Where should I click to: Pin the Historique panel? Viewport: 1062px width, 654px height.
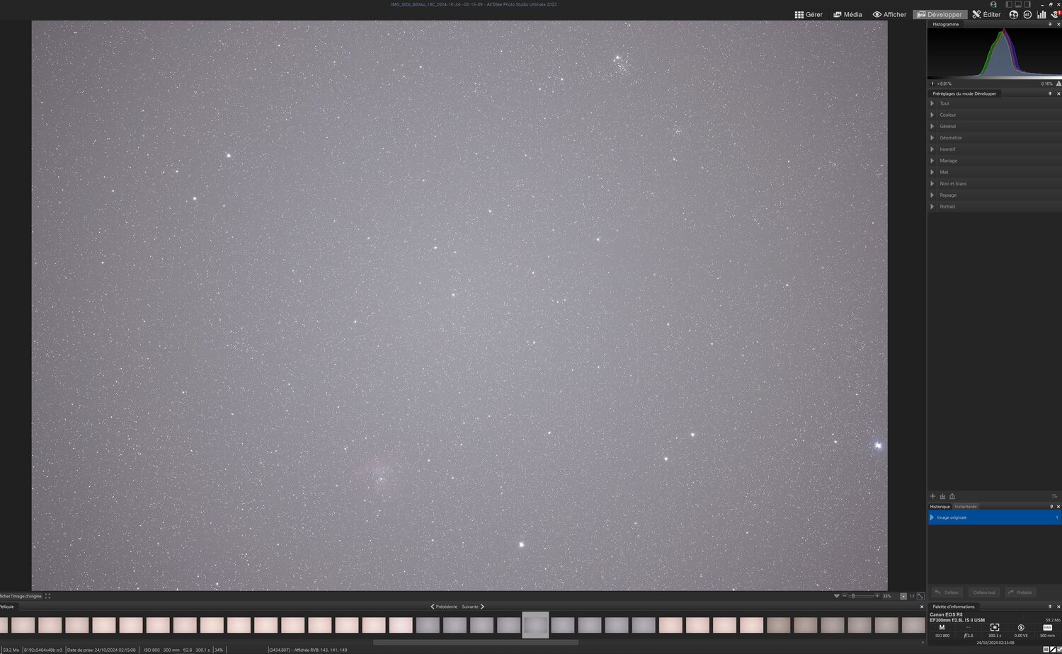[x=1050, y=507]
